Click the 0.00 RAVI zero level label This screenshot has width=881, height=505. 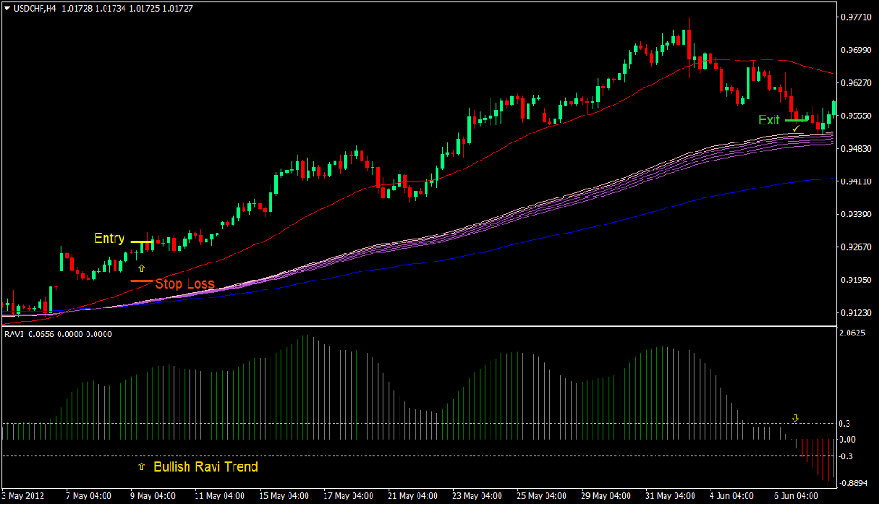coord(848,440)
